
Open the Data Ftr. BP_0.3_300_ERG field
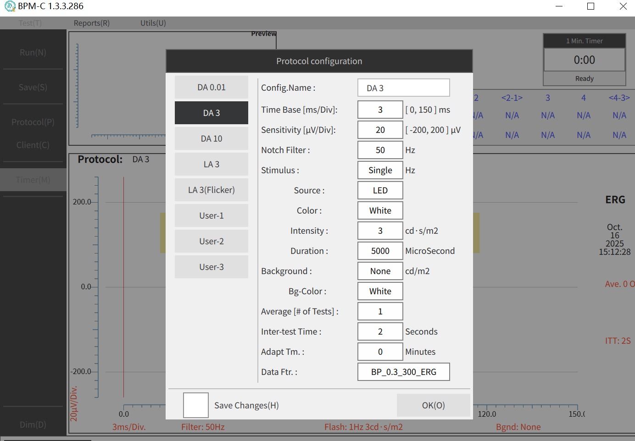(403, 372)
